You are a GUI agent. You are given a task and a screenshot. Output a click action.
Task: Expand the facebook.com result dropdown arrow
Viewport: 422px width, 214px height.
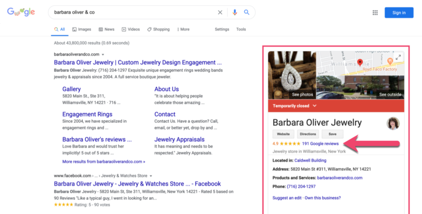pos(151,176)
